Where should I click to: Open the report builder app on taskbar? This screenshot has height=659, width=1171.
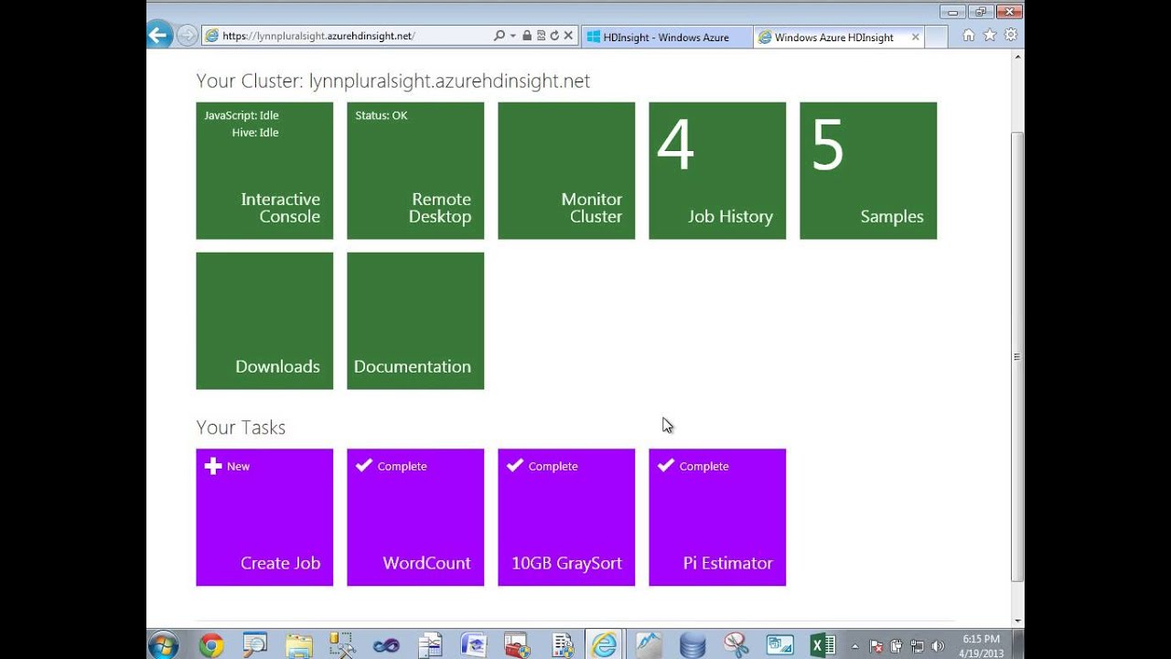pyautogui.click(x=562, y=644)
